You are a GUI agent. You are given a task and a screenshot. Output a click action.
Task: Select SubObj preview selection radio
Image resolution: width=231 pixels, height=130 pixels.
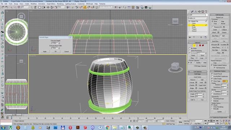(195, 62)
